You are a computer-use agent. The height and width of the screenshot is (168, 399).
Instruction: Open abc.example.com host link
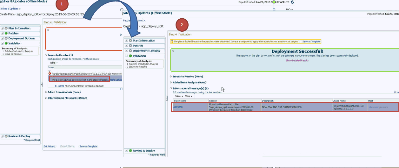click(x=378, y=107)
